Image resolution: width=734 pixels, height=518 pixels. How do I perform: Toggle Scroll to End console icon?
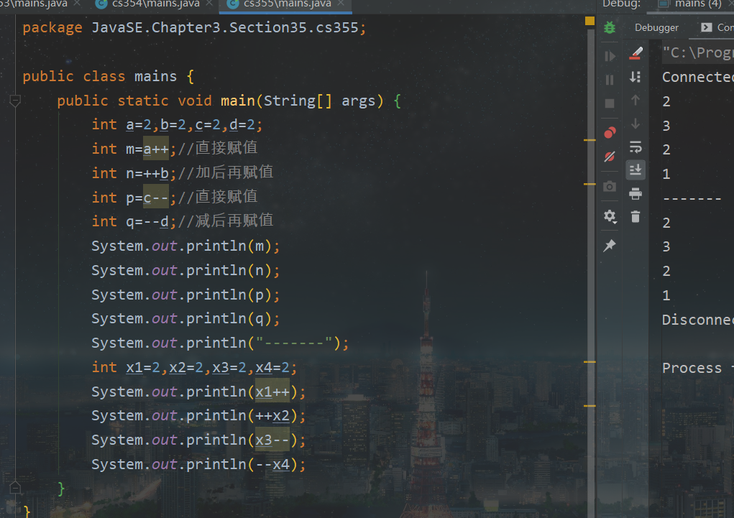636,170
